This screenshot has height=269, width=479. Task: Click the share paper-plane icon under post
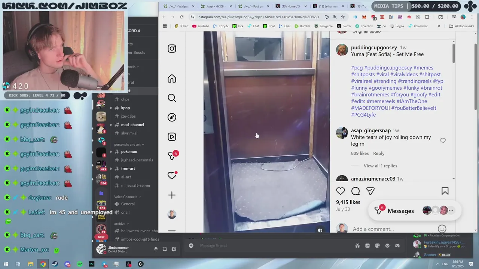pyautogui.click(x=370, y=191)
